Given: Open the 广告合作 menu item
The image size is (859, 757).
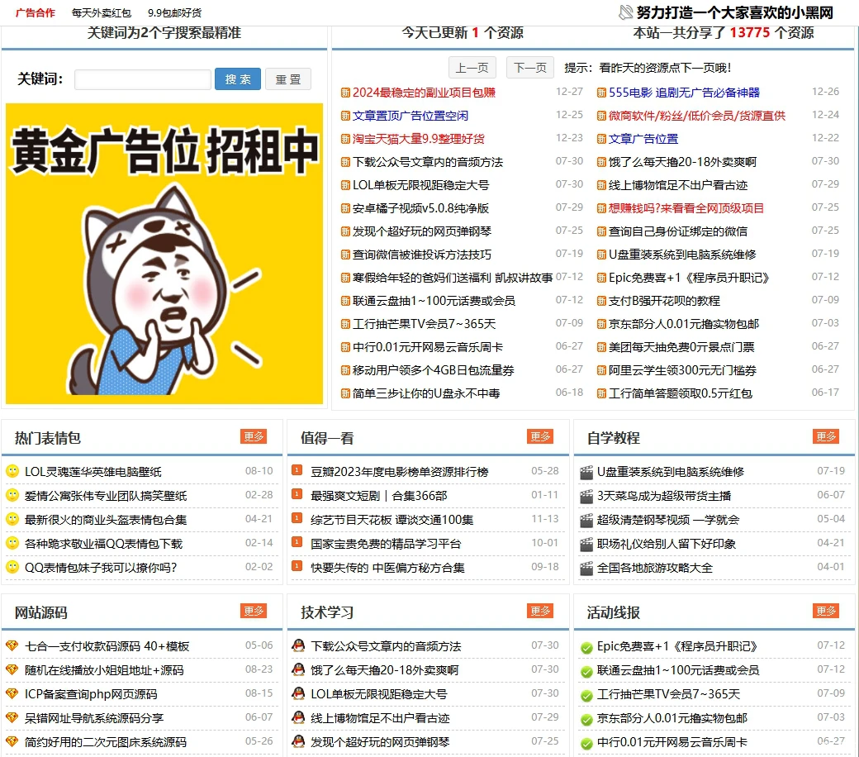Looking at the screenshot, I should [34, 12].
